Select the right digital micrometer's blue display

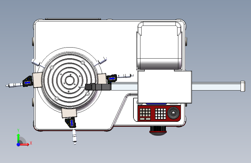(x=112, y=79)
